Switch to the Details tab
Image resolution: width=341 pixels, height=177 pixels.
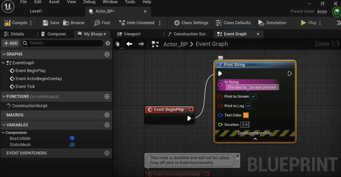pyautogui.click(x=14, y=34)
